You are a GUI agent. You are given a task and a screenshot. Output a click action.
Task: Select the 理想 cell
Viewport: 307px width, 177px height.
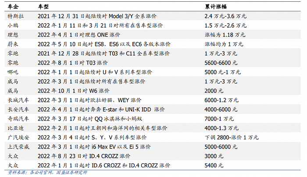tap(13, 35)
